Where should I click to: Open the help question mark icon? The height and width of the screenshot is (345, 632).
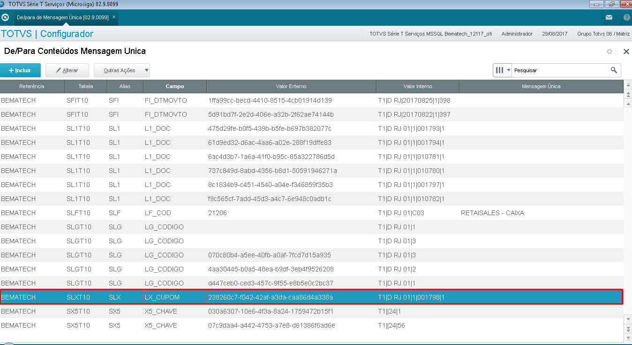[626, 17]
